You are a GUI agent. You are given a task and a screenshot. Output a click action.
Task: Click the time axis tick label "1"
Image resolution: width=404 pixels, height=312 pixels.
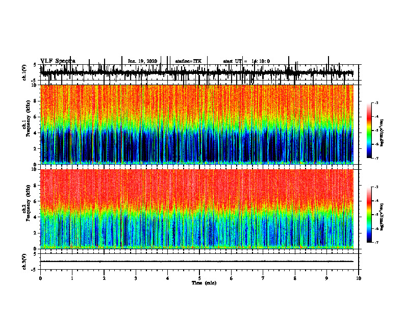coord(72,278)
